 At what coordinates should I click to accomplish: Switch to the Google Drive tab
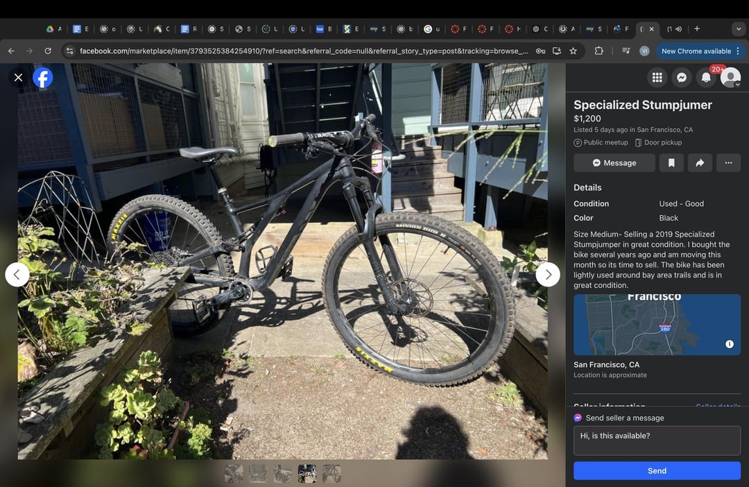click(x=54, y=29)
